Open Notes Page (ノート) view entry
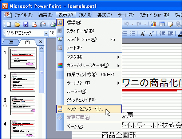 (89, 48)
